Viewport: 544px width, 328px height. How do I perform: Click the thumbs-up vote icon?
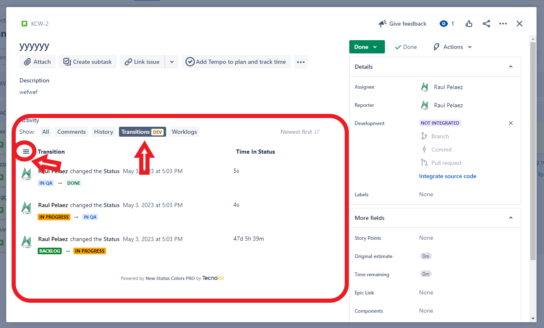pos(469,24)
